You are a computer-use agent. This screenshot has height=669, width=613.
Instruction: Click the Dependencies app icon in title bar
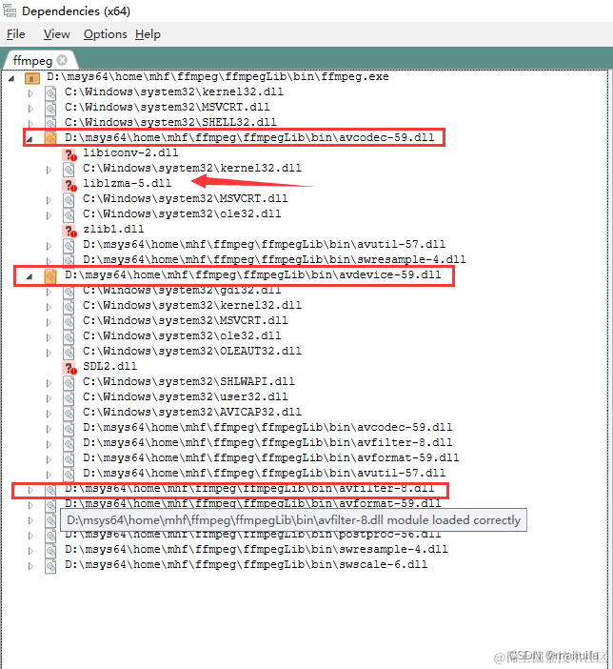10,10
